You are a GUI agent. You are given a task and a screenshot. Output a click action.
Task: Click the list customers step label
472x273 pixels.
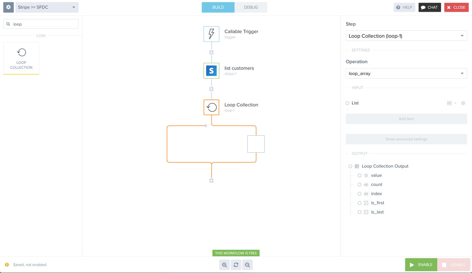coord(239,68)
